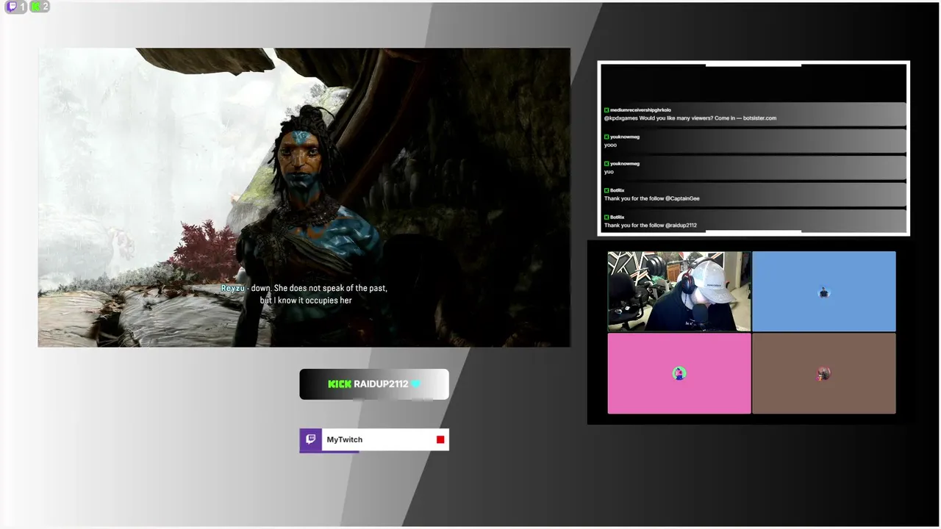Click the chat message 'yooo'
The width and height of the screenshot is (941, 529).
click(610, 145)
